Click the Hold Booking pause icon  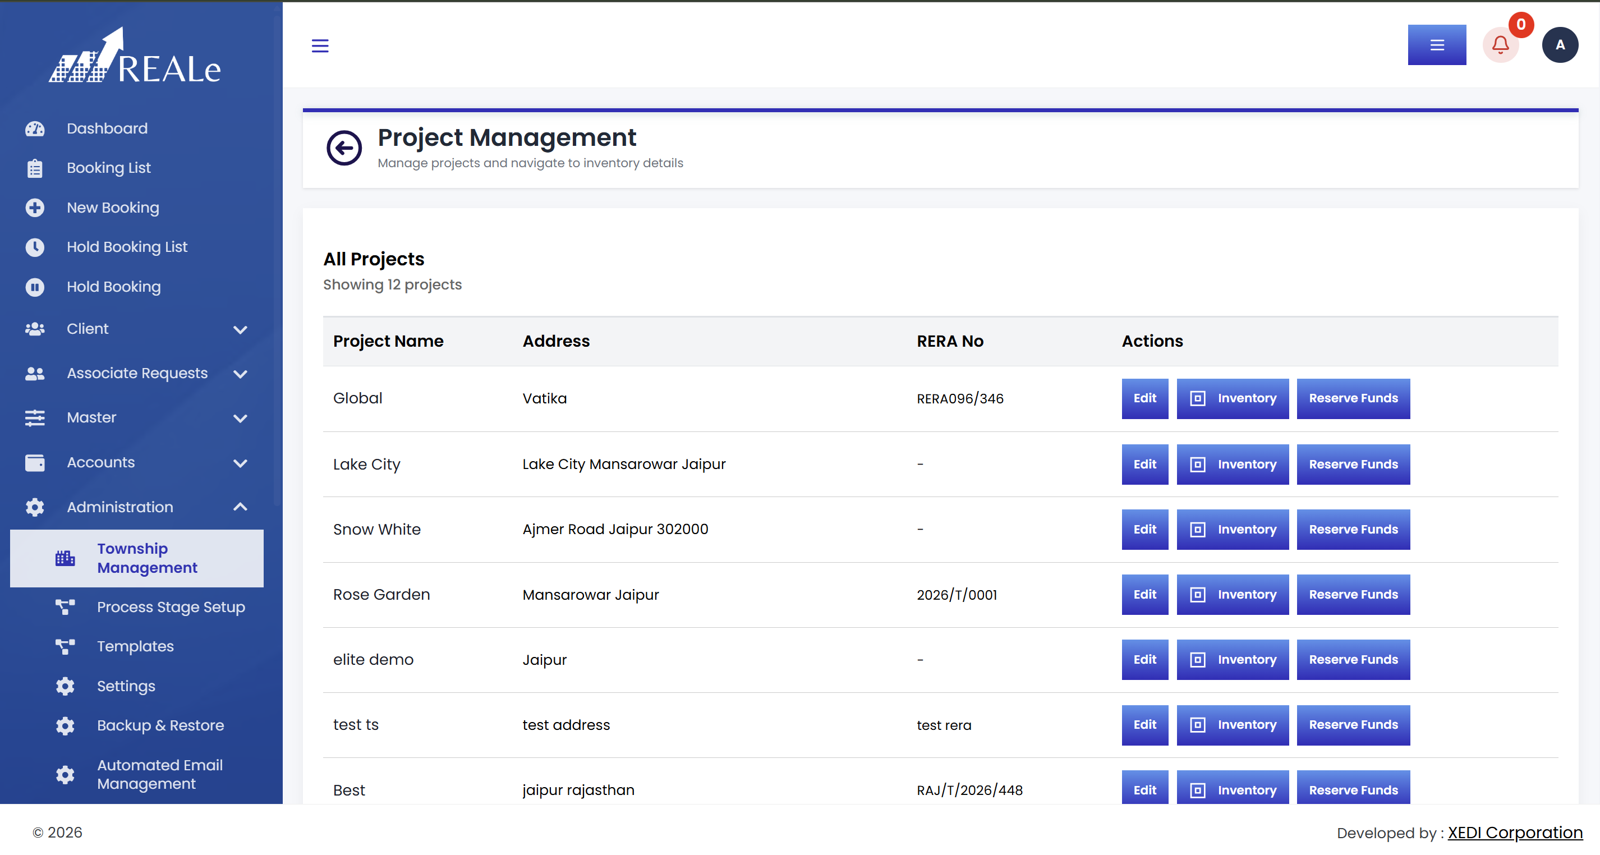[x=35, y=287]
